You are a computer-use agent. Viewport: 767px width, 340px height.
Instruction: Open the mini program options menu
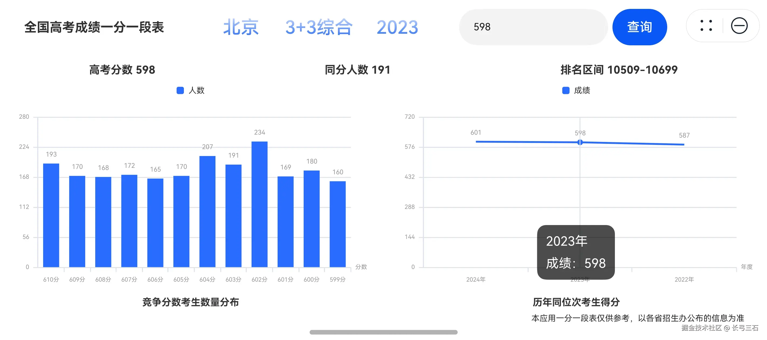click(707, 26)
